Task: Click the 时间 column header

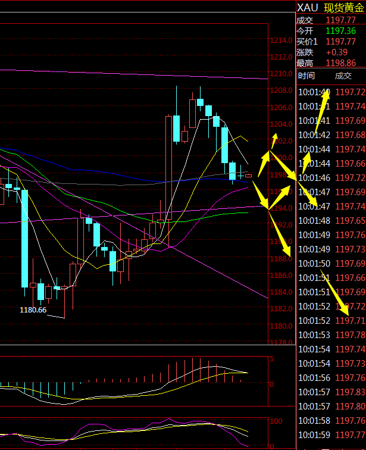Action: [x=306, y=76]
